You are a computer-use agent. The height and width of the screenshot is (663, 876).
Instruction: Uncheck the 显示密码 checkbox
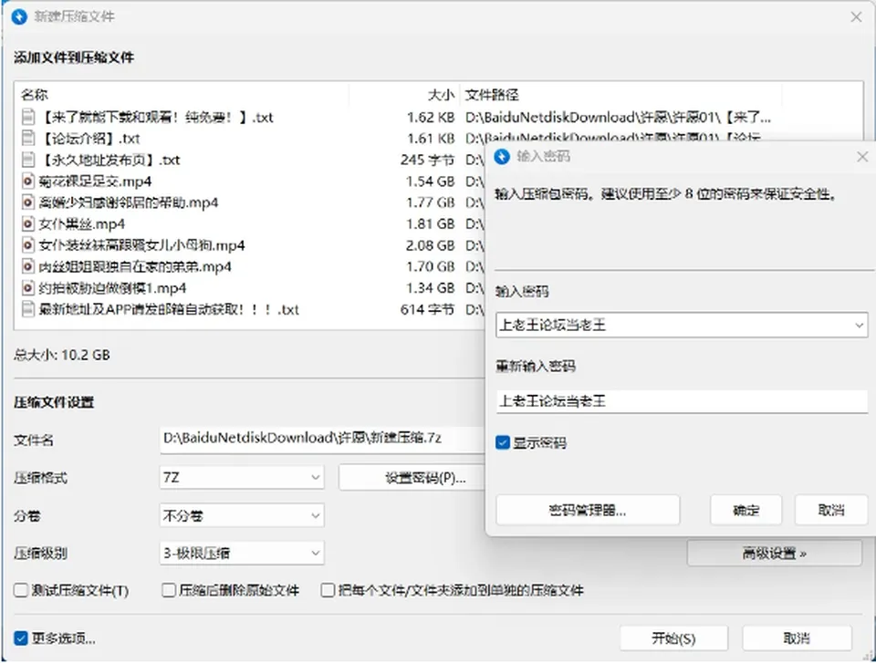(502, 443)
